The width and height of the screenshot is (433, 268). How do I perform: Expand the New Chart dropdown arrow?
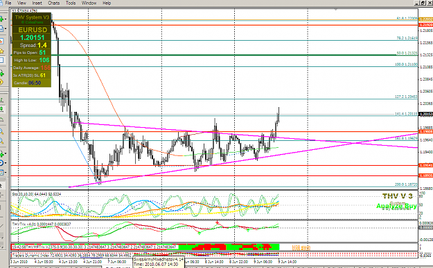(x=6, y=19)
